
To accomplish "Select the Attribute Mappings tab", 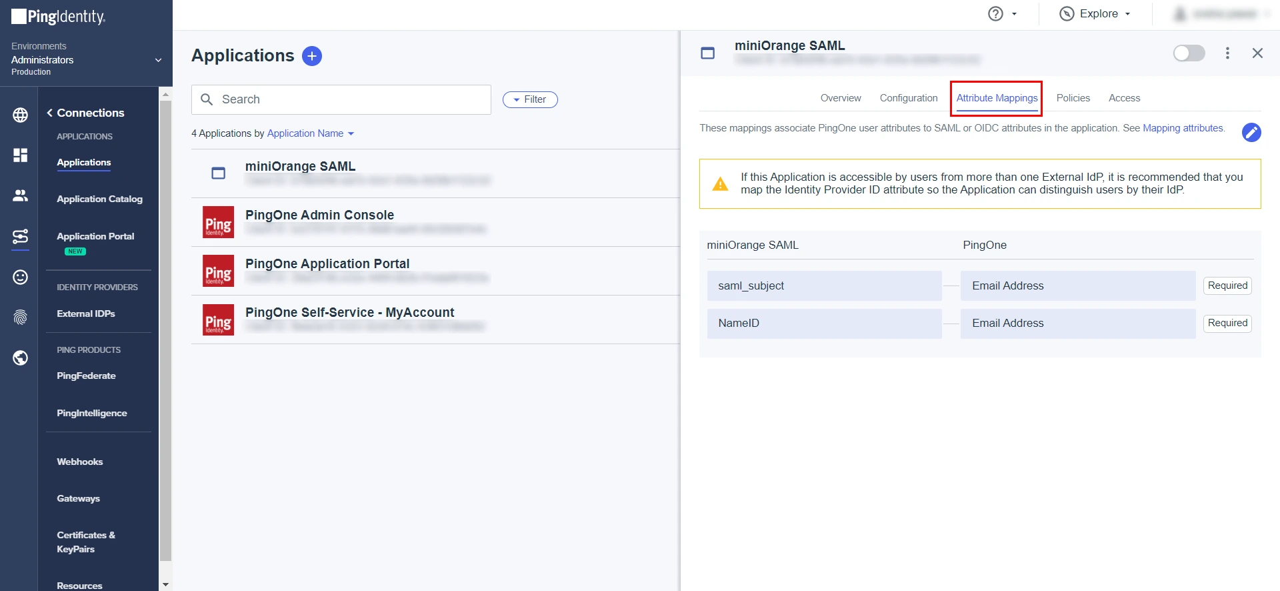I will pos(997,98).
